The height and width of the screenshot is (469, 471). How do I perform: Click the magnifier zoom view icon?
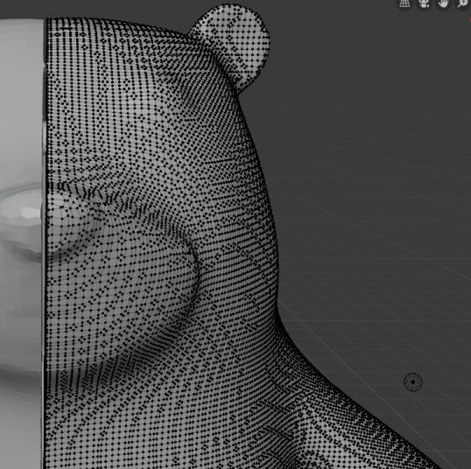[463, 3]
